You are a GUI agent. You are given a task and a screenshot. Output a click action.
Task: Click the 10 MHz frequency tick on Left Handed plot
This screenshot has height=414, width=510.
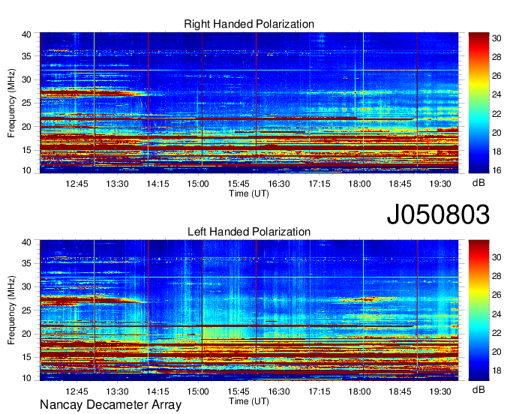(x=26, y=378)
